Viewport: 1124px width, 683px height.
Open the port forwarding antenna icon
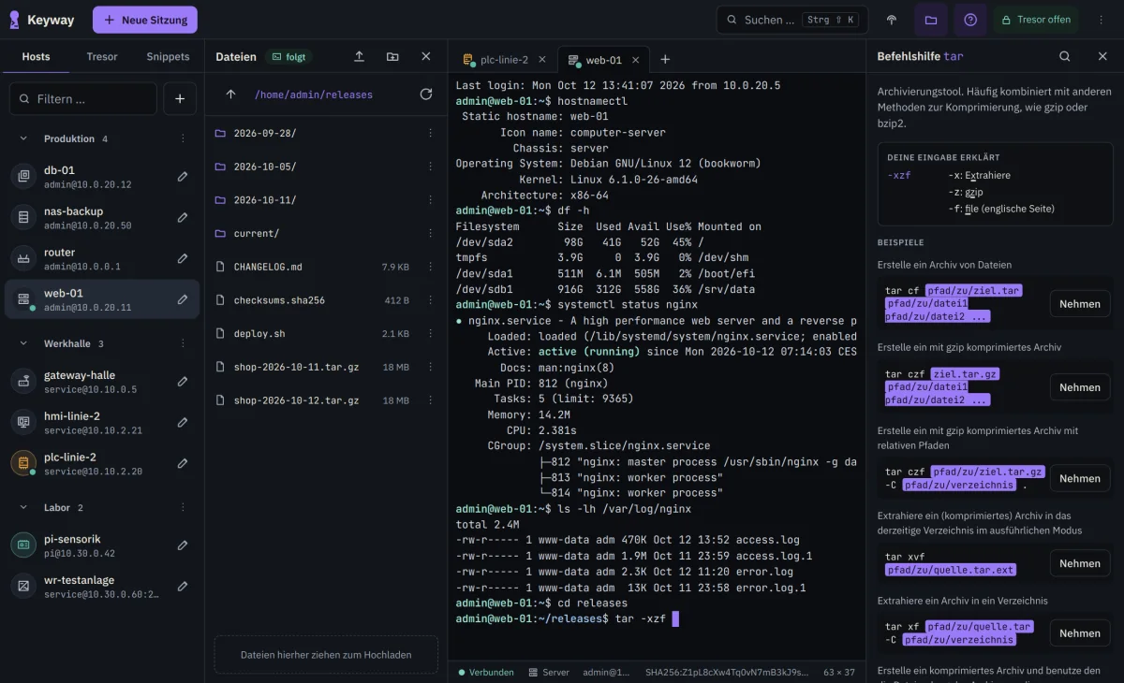click(891, 20)
